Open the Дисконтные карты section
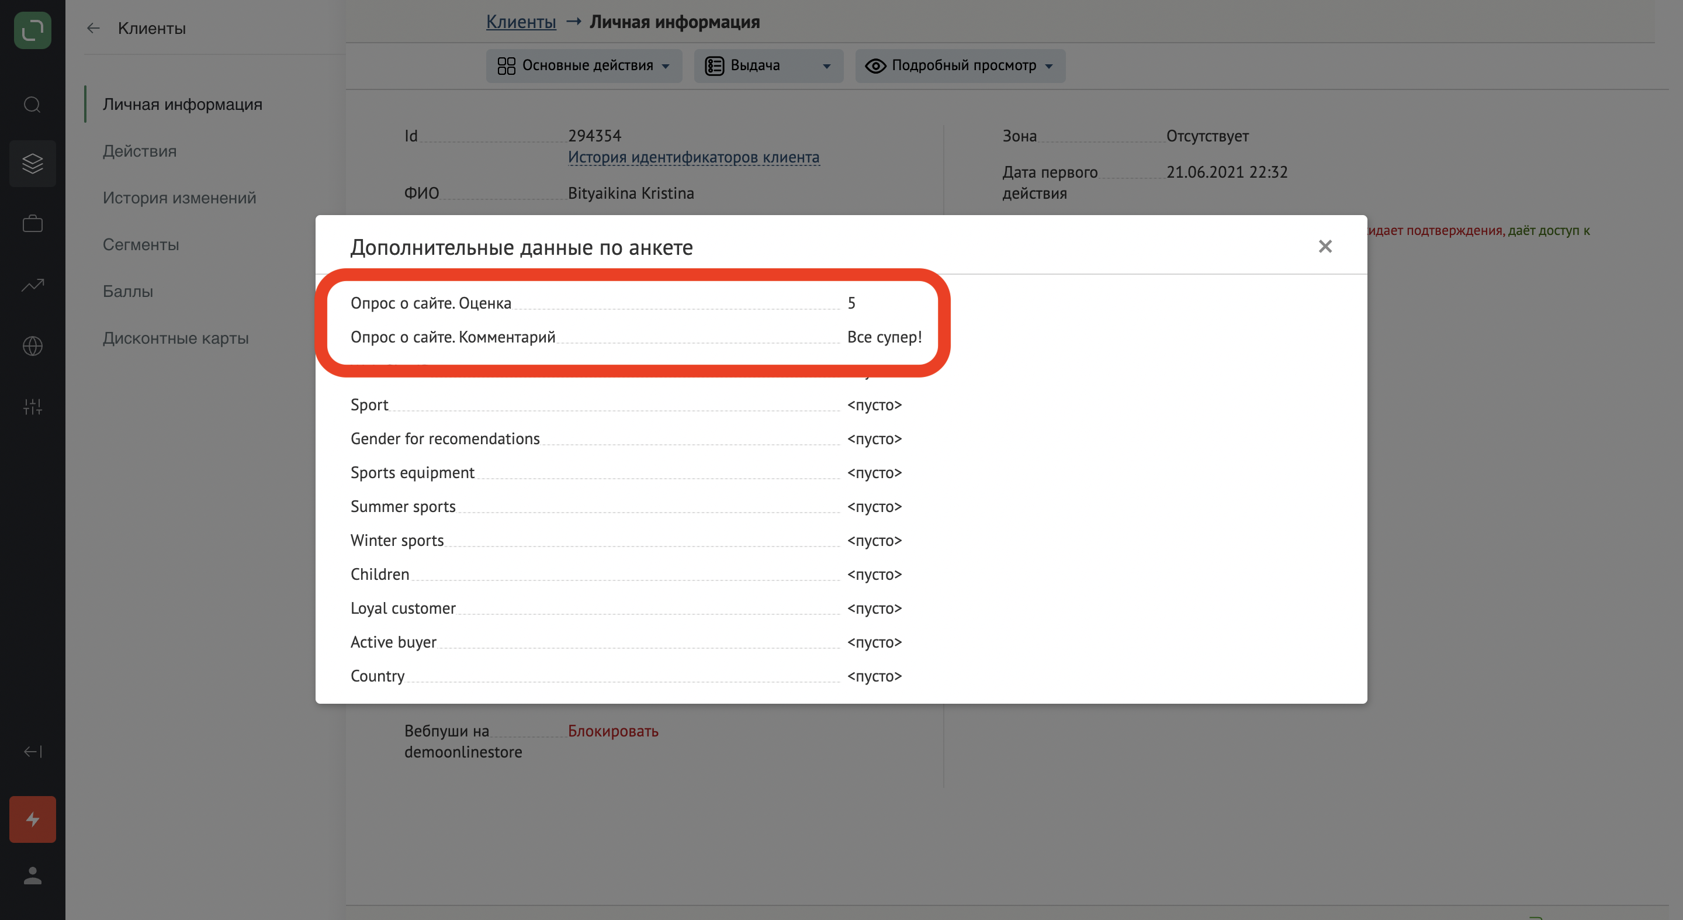 tap(175, 338)
